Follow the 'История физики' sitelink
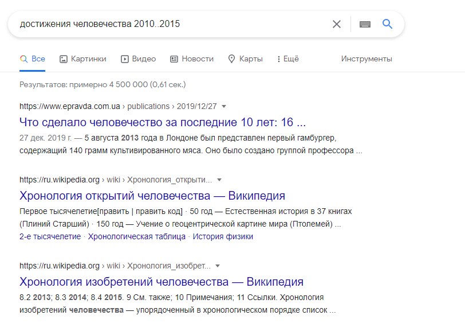Viewport: 465px width, 323px height. point(223,236)
